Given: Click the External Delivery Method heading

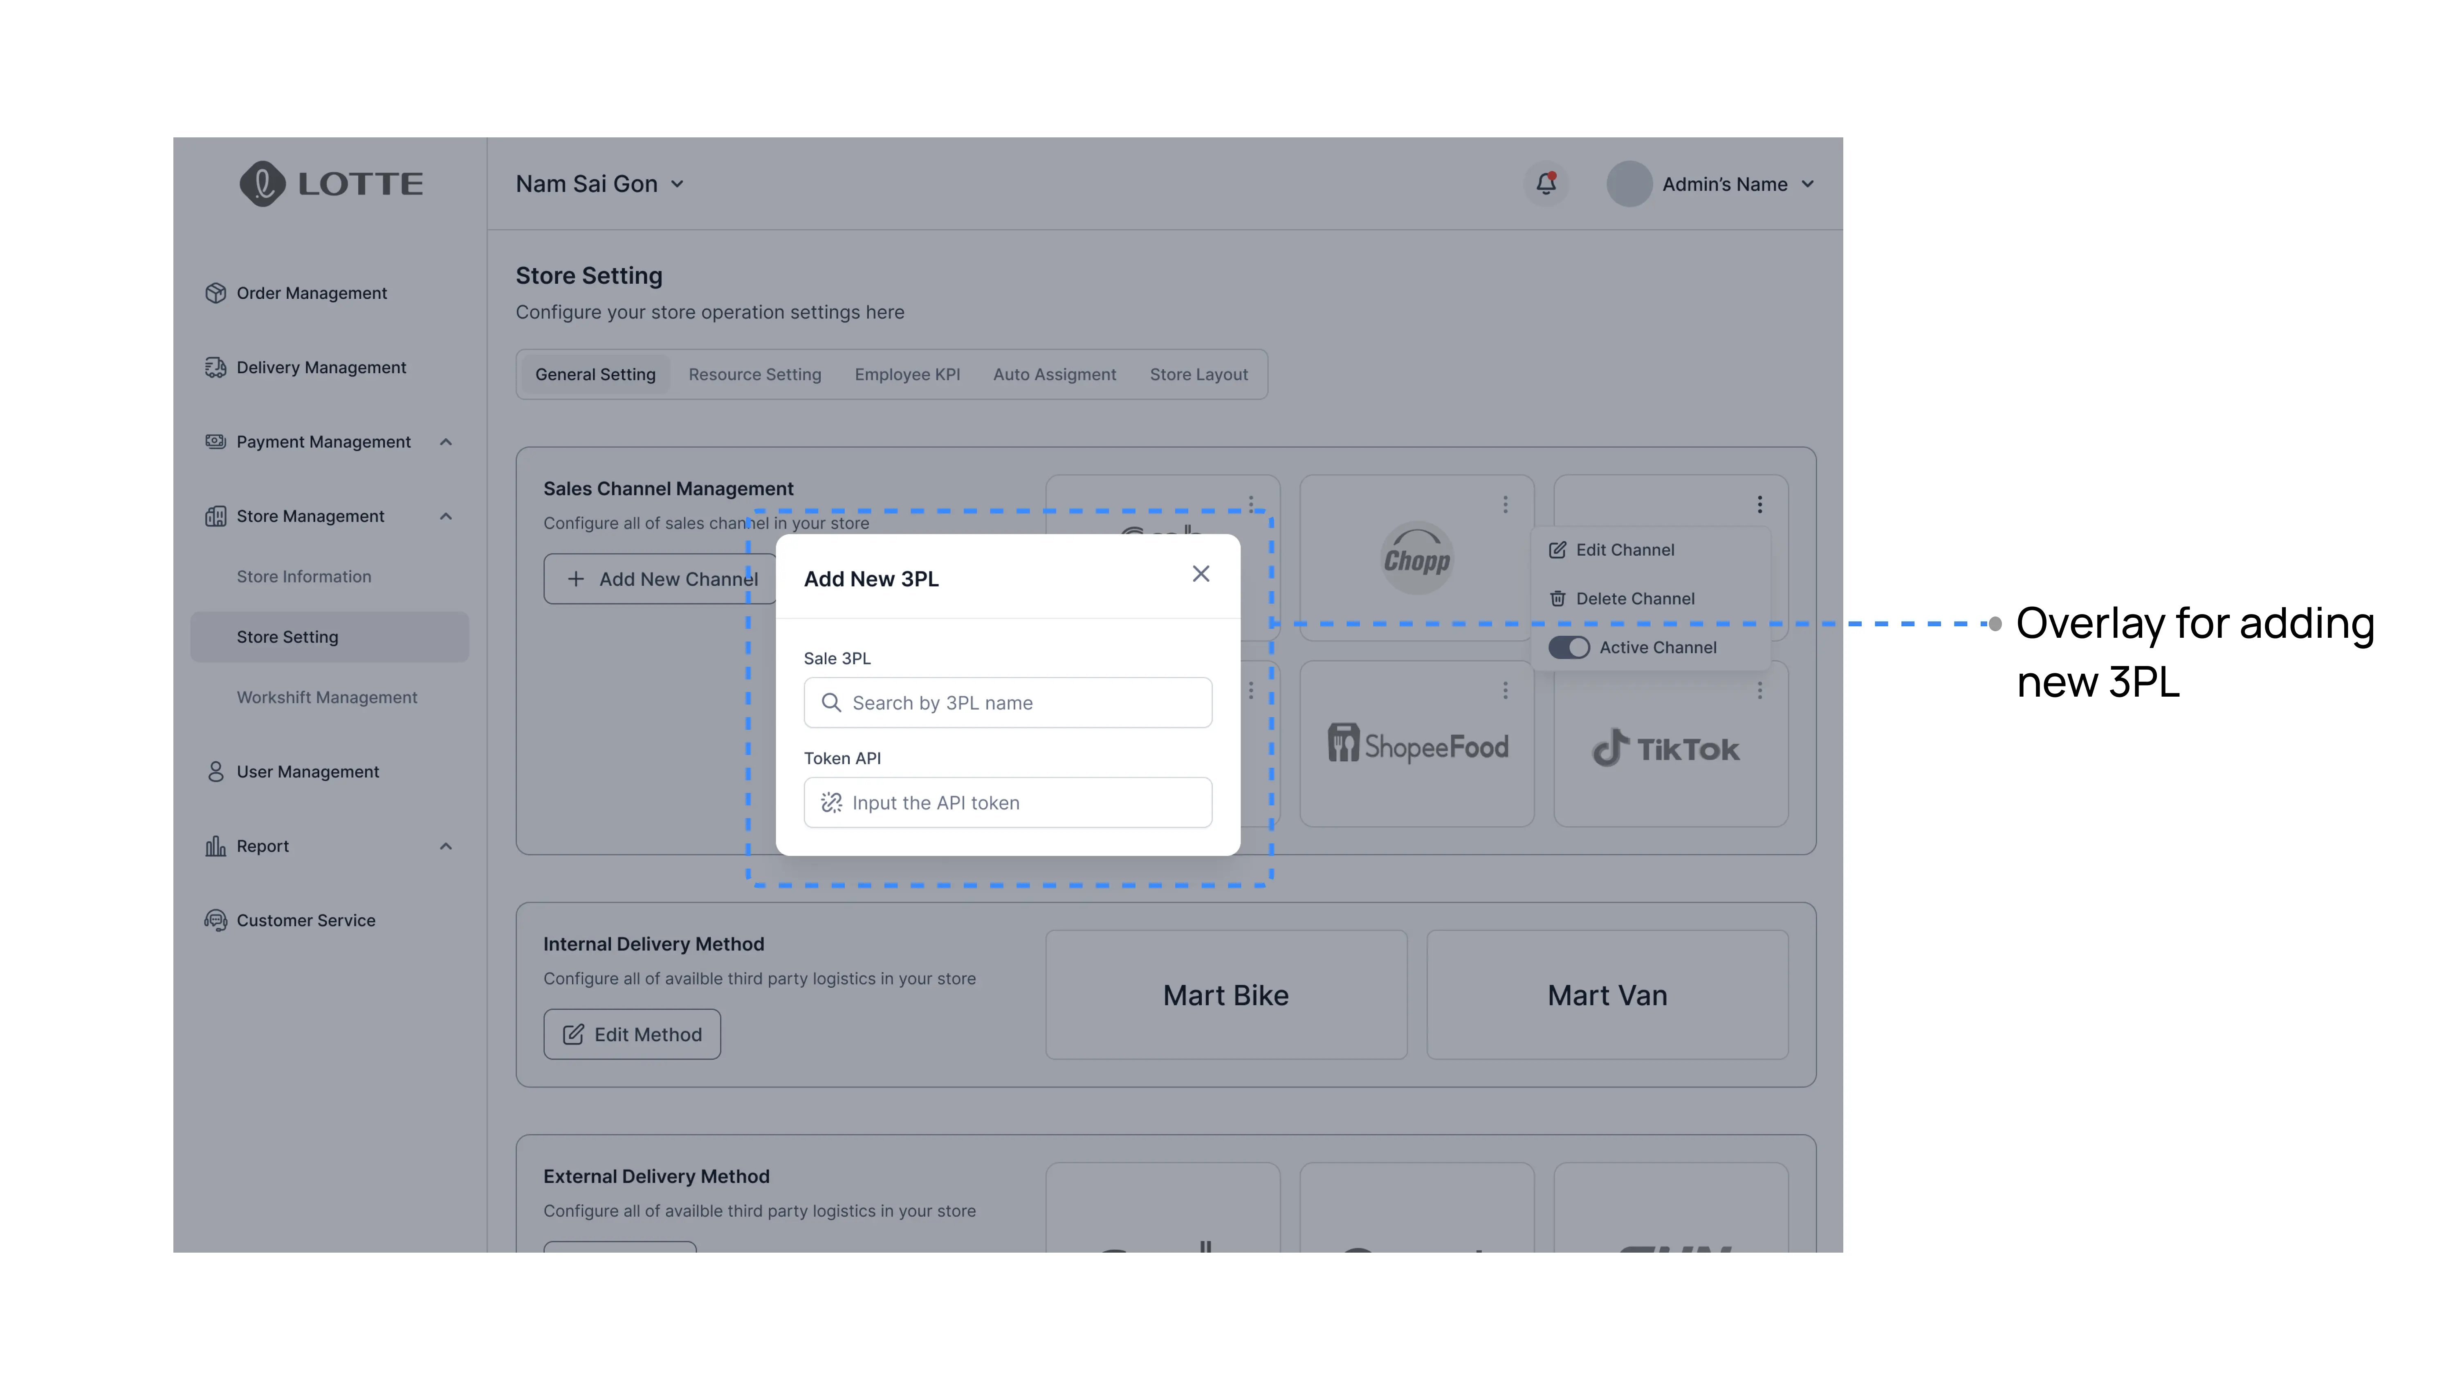Looking at the screenshot, I should pyautogui.click(x=656, y=1176).
